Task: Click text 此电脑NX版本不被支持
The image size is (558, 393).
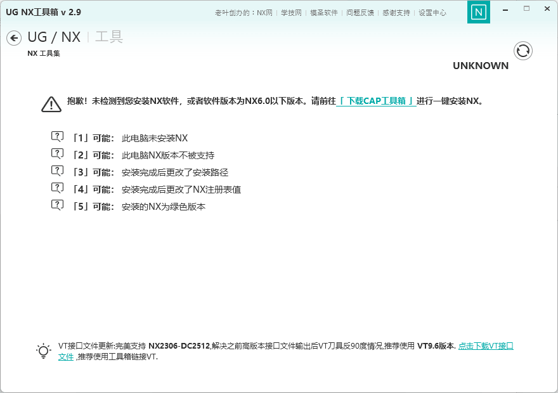Action: tap(168, 155)
